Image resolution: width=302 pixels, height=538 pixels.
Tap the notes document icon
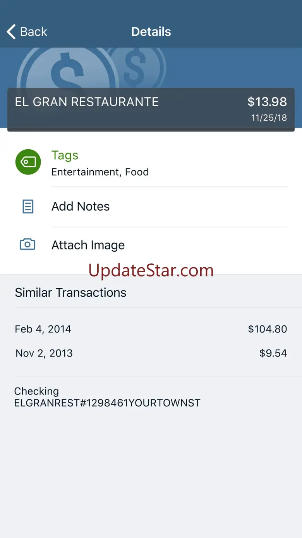tap(28, 206)
